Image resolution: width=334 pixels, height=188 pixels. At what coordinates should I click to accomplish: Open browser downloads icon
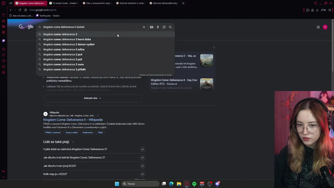click(x=317, y=10)
